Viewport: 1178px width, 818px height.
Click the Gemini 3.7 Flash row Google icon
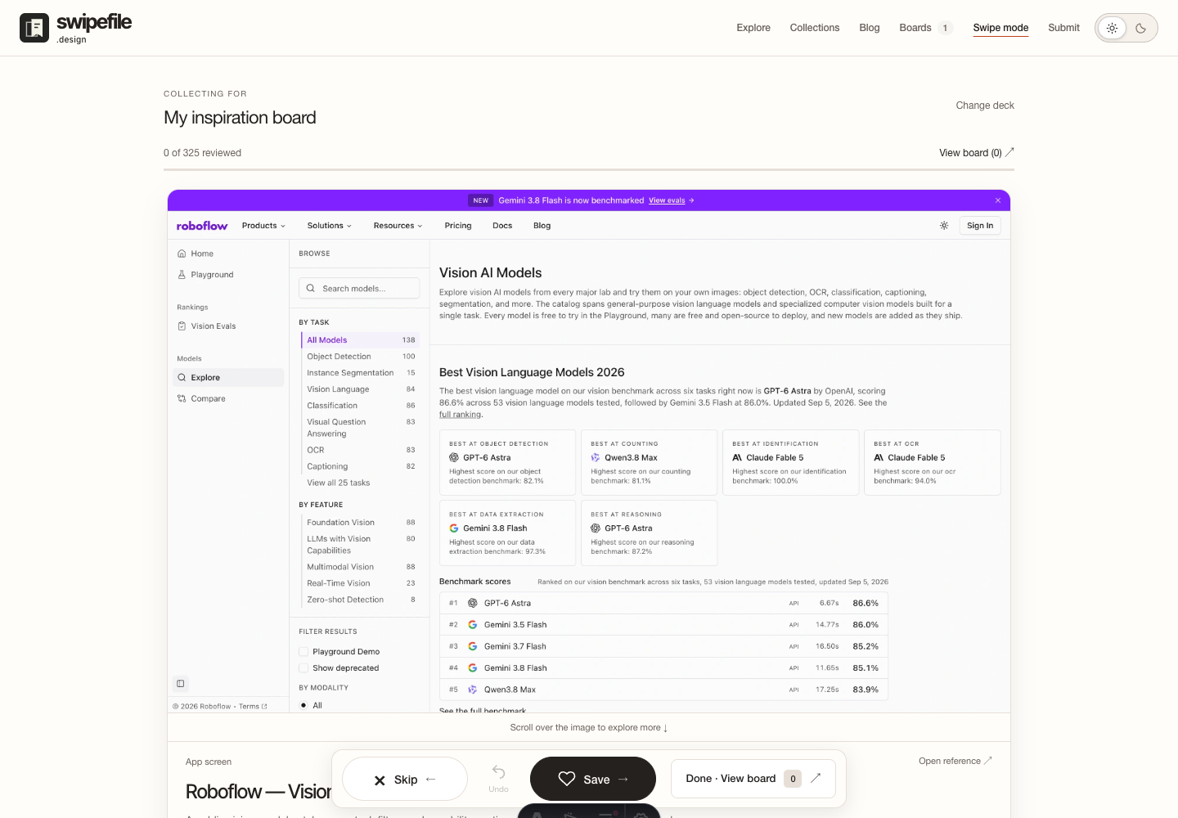click(x=473, y=646)
